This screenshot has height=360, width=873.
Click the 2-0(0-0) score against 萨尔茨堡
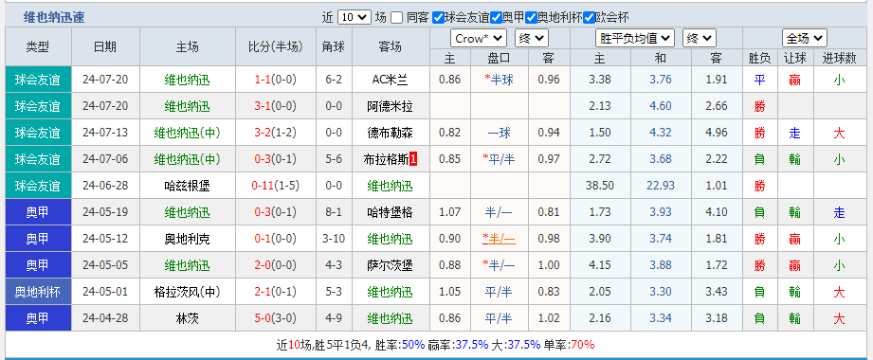275,265
